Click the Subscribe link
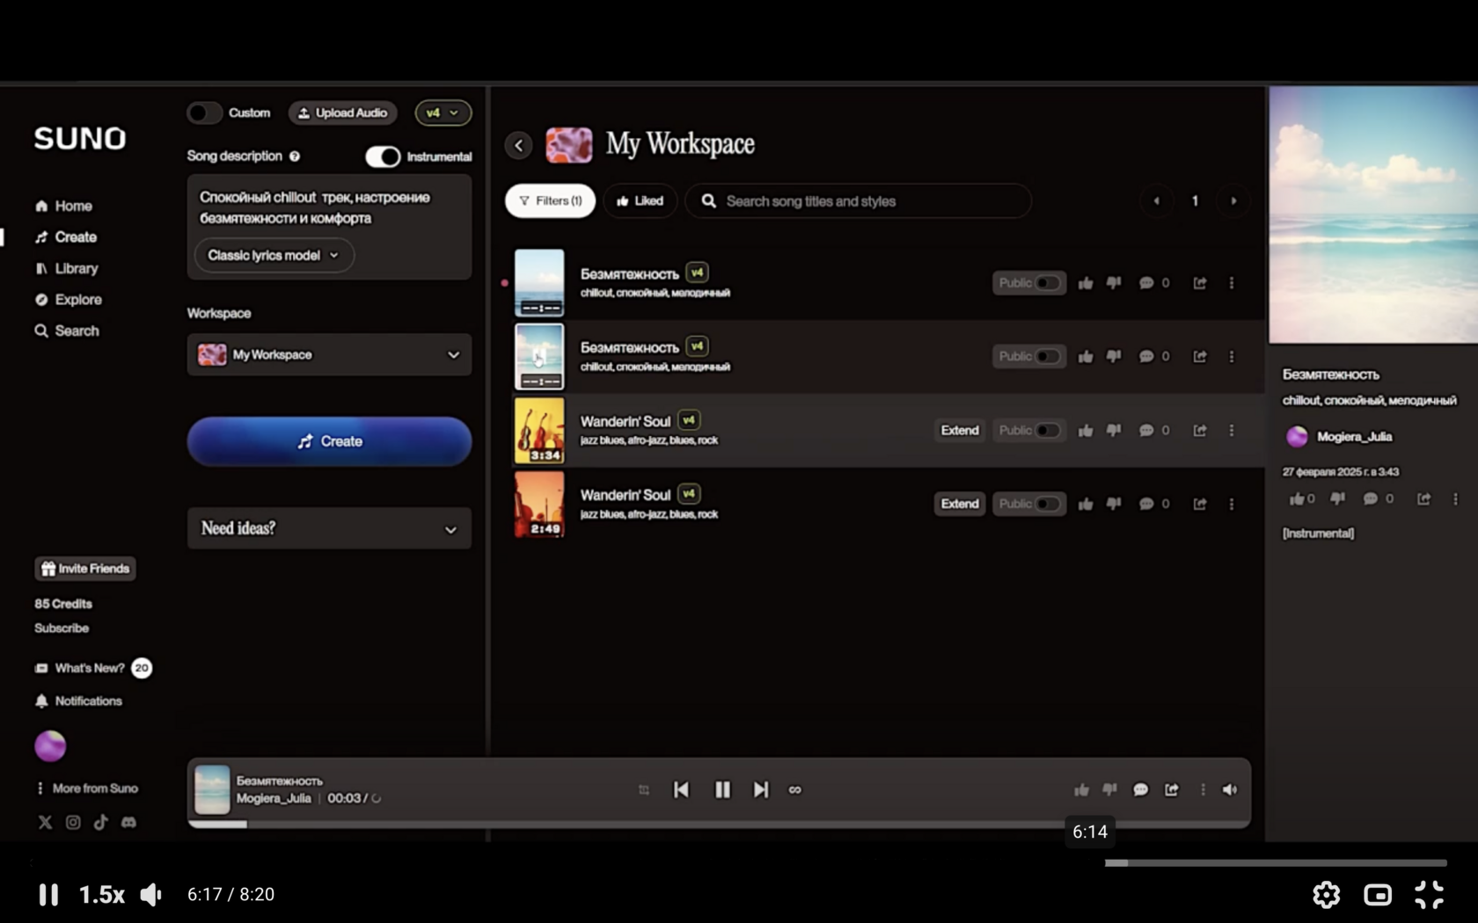The height and width of the screenshot is (923, 1478). (62, 629)
